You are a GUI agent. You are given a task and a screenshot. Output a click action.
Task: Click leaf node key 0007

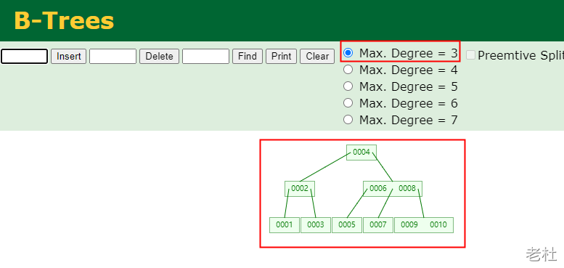point(378,225)
